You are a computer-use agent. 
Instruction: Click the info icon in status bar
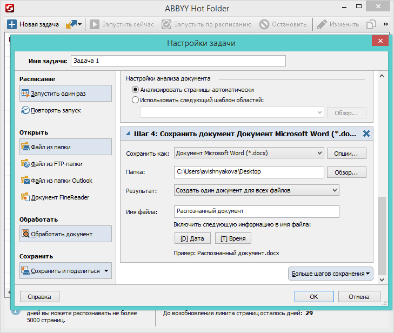(x=16, y=311)
